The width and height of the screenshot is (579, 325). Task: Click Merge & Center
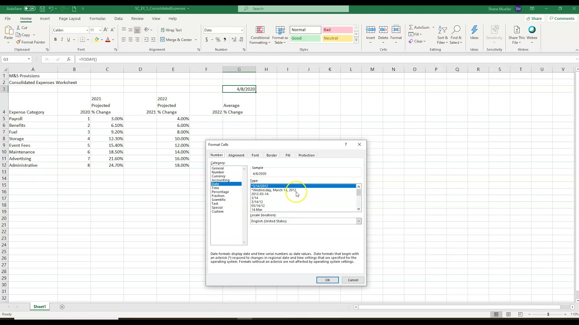pyautogui.click(x=176, y=40)
